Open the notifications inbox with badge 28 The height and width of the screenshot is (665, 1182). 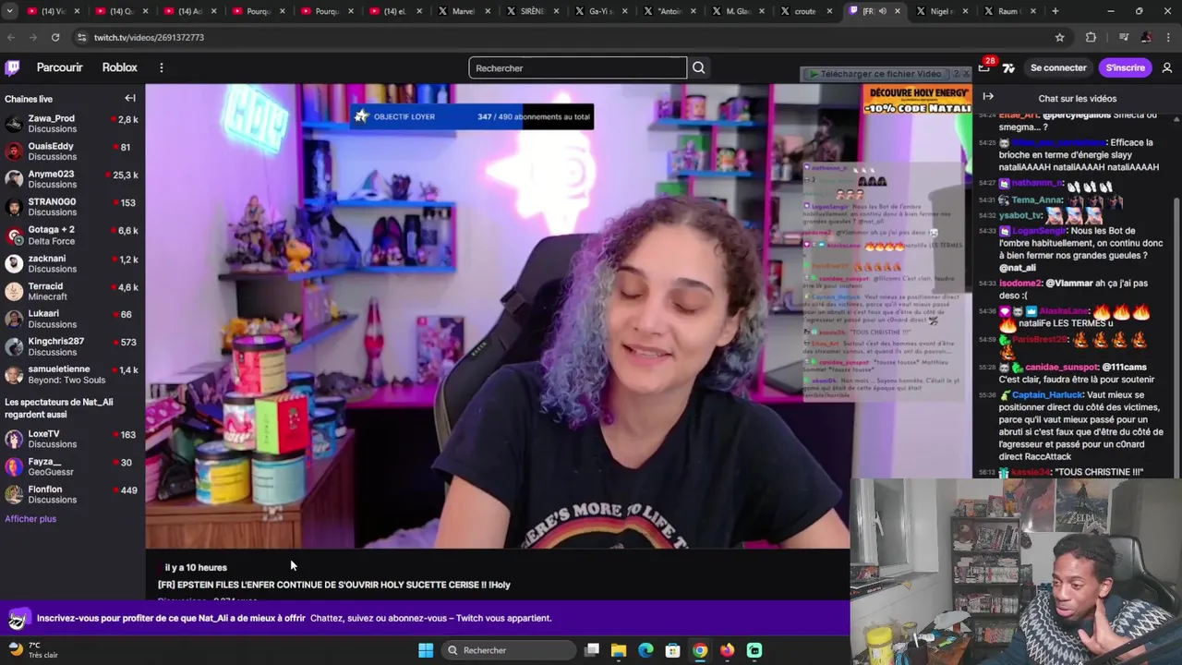point(984,67)
